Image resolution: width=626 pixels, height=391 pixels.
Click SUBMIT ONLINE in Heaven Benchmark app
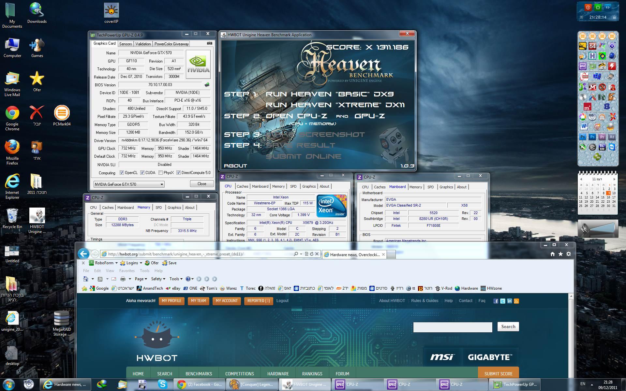click(304, 156)
